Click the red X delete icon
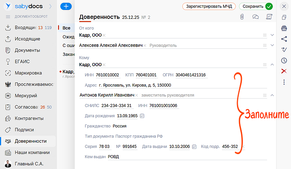Screen dimensions: 291x169 click(x=284, y=71)
